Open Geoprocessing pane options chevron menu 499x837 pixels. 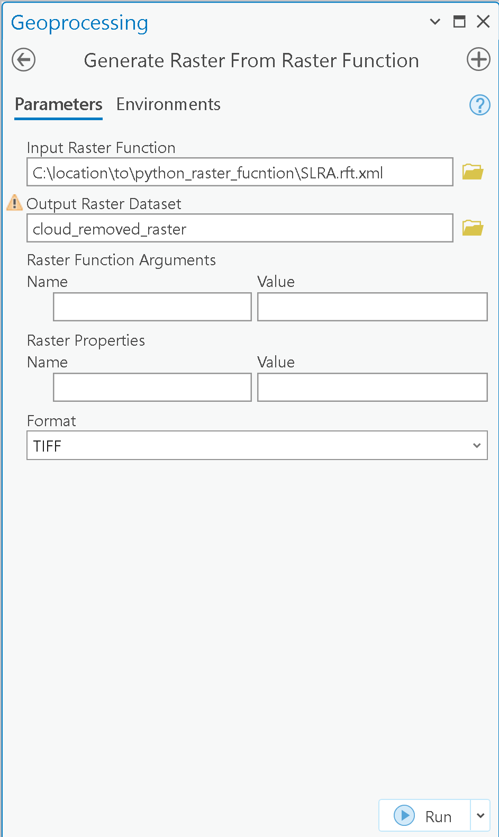[x=435, y=22]
